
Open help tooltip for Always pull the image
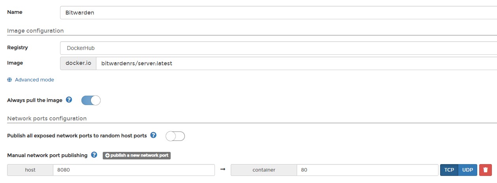[x=69, y=100]
